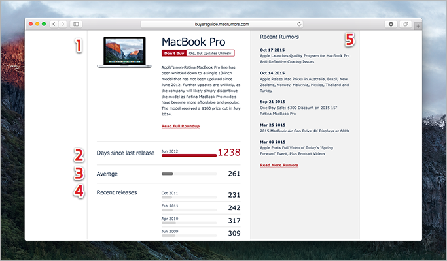Screen dimensions: 447x261
Task: Open the Quality Program for MacBook Pro article
Action: click(x=304, y=59)
